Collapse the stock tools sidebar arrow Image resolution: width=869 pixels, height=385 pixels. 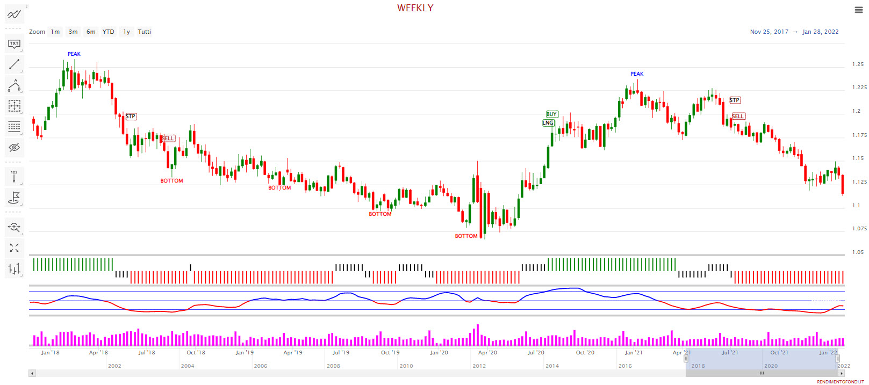click(26, 7)
